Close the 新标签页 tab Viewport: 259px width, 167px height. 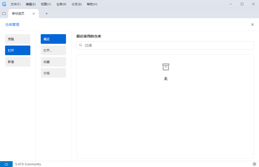tap(34, 14)
